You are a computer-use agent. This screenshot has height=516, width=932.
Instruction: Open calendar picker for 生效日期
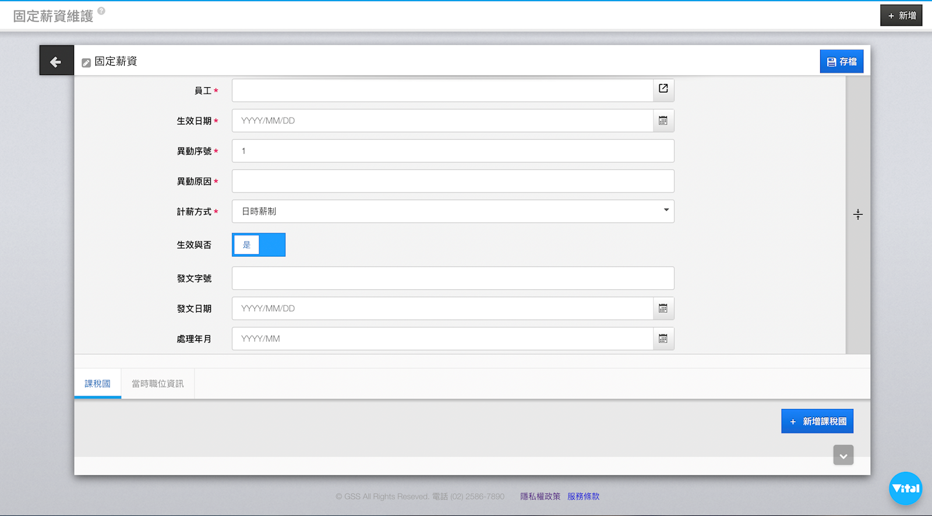[663, 121]
